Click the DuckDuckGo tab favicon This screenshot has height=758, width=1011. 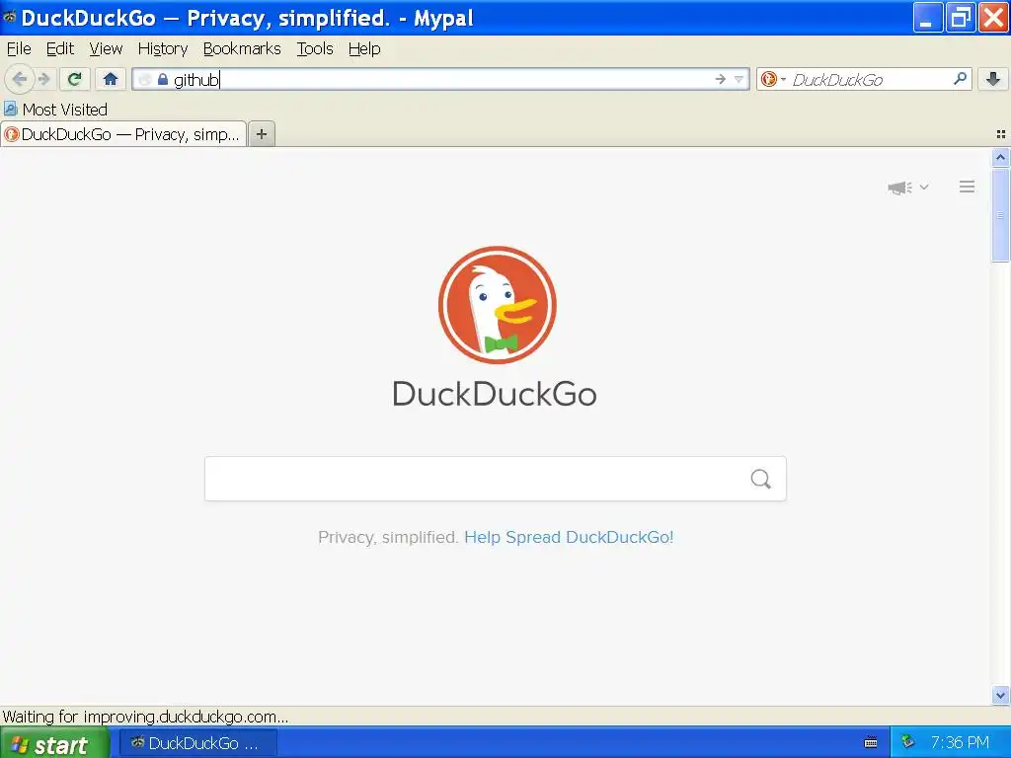coord(12,134)
